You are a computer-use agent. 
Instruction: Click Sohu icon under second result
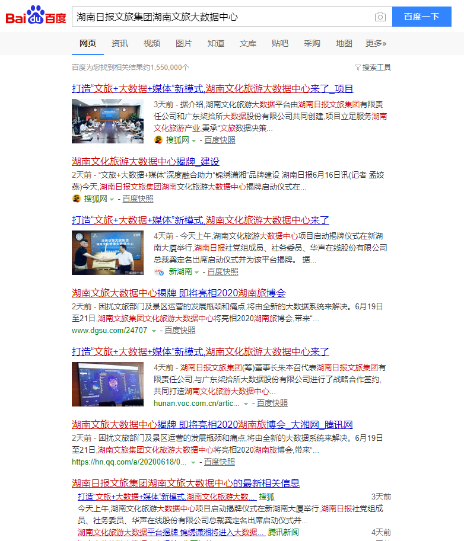pyautogui.click(x=77, y=199)
